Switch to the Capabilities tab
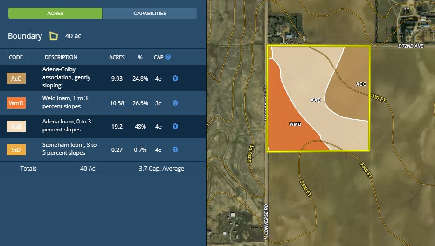The width and height of the screenshot is (435, 246). (x=150, y=13)
